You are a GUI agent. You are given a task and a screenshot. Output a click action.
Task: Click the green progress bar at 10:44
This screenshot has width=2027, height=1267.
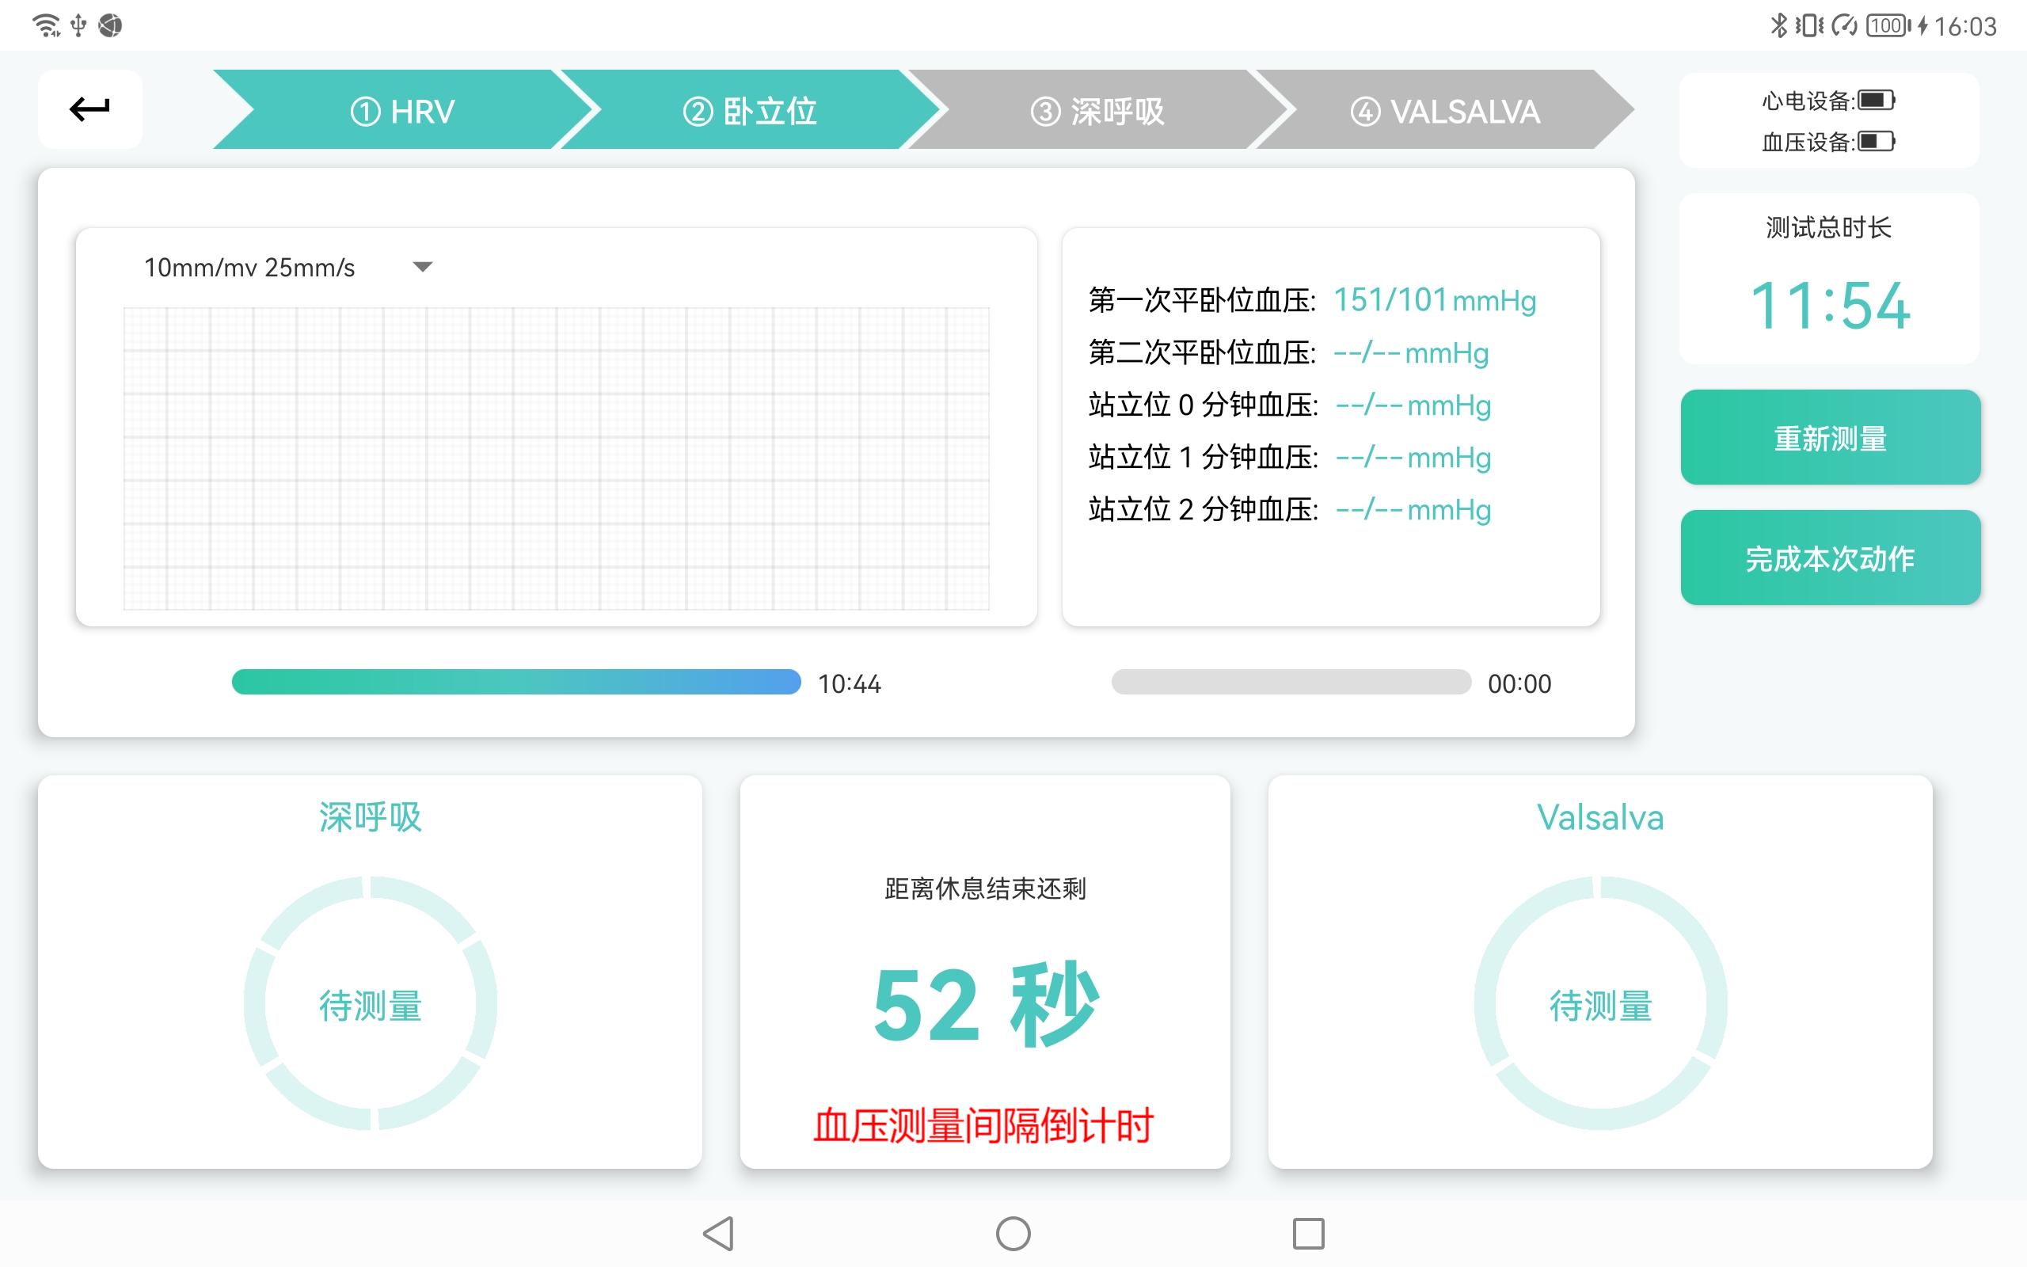click(x=516, y=682)
